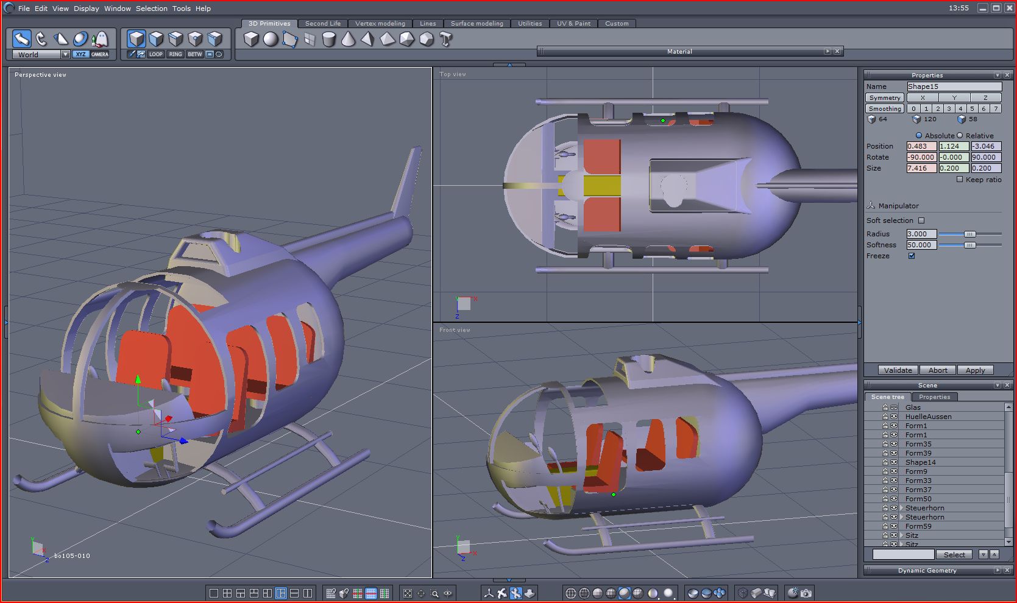Open the Selection menu

151,9
